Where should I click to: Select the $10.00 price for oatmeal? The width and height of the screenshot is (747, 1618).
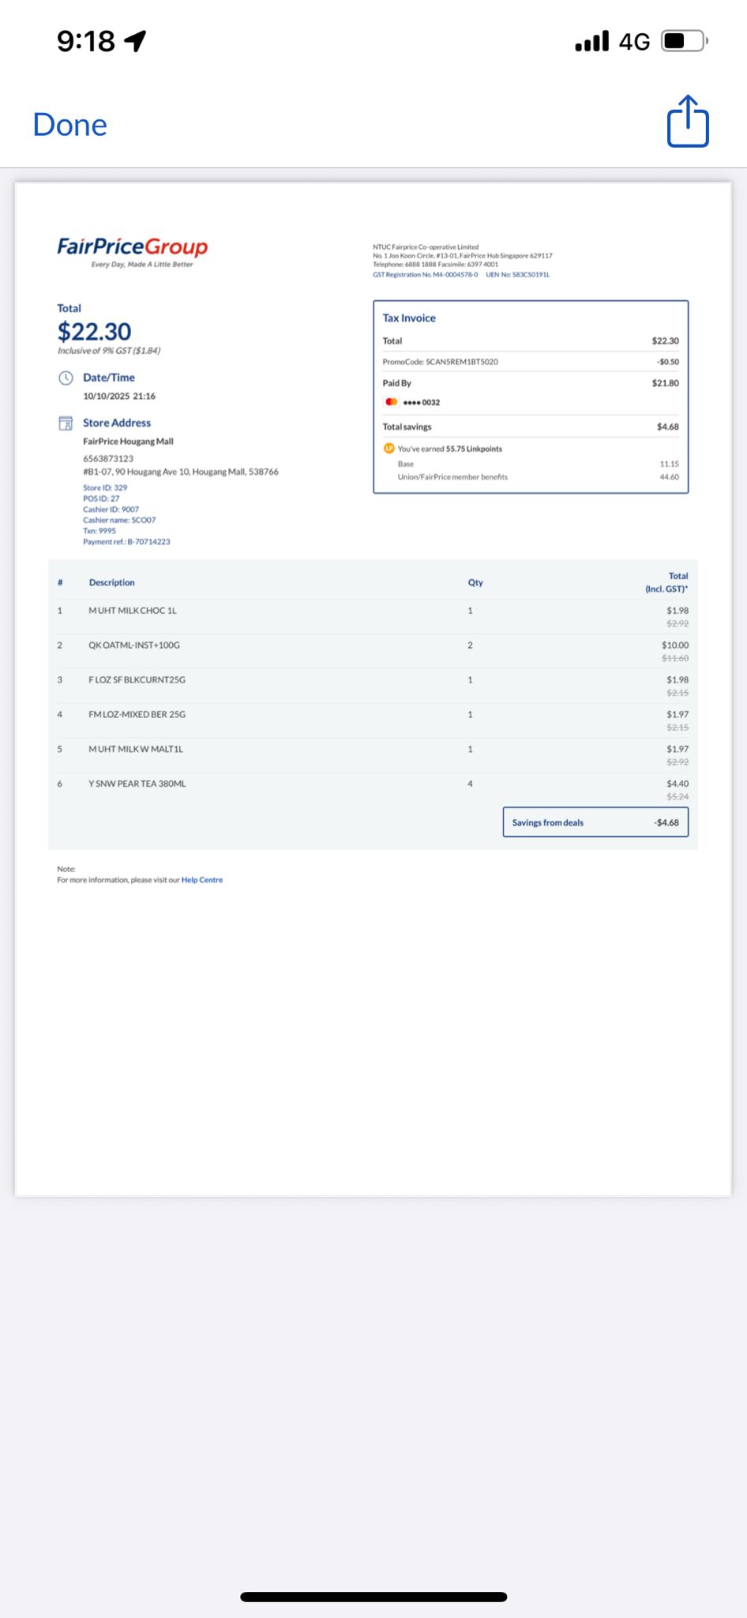(675, 645)
